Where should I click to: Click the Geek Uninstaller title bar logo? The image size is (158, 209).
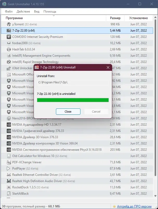click(4, 4)
